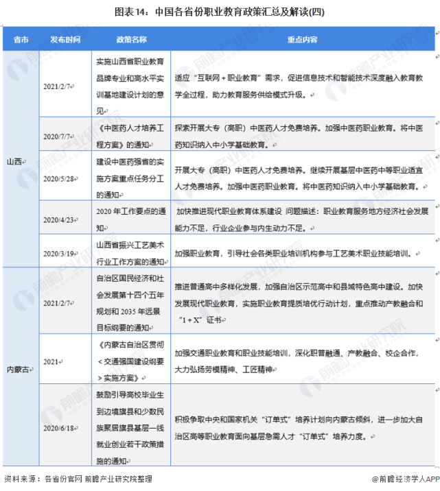Click policy name 建设中医药强省的实施方案

pos(130,178)
